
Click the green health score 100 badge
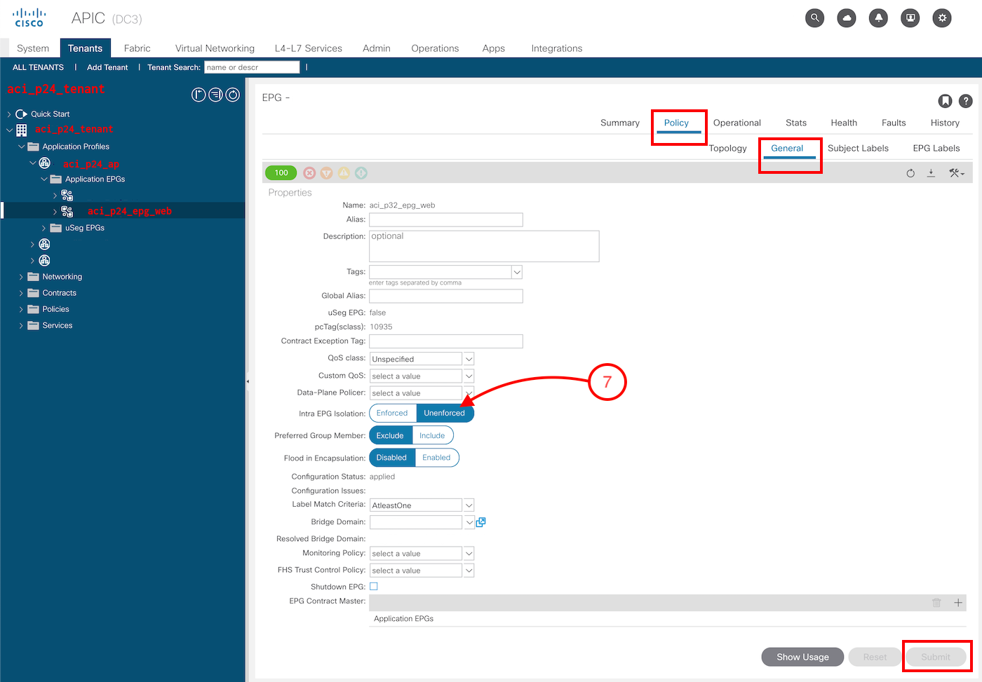pos(281,172)
